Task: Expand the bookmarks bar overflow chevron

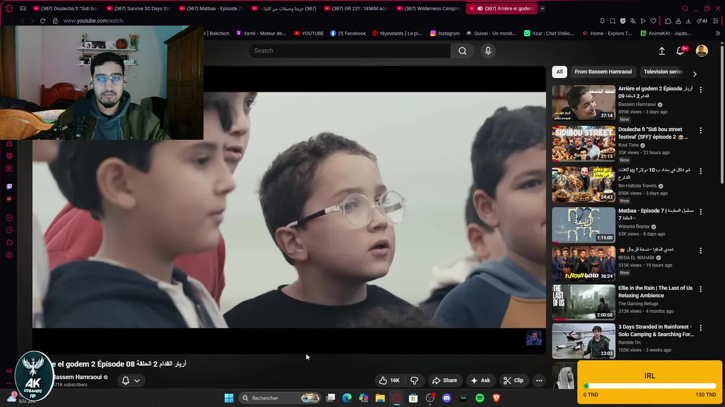Action: tap(718, 33)
